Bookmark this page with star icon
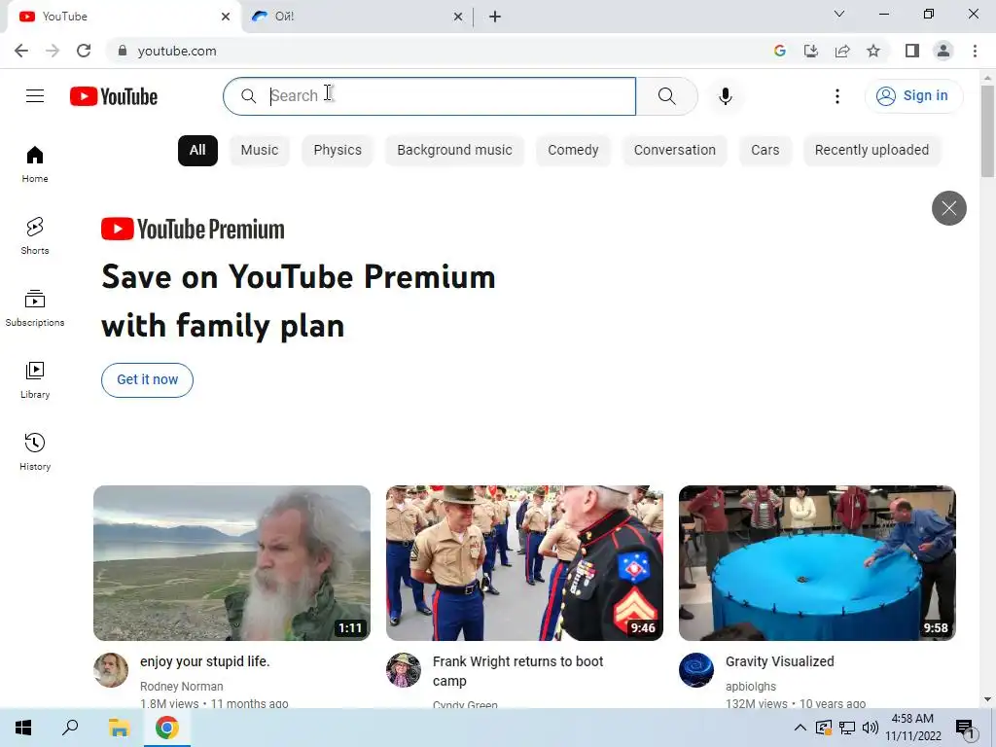The image size is (996, 747). point(873,51)
